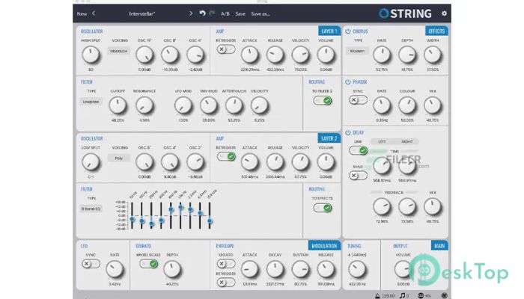Go to the next preset arrow
The image size is (524, 299).
(x=191, y=13)
